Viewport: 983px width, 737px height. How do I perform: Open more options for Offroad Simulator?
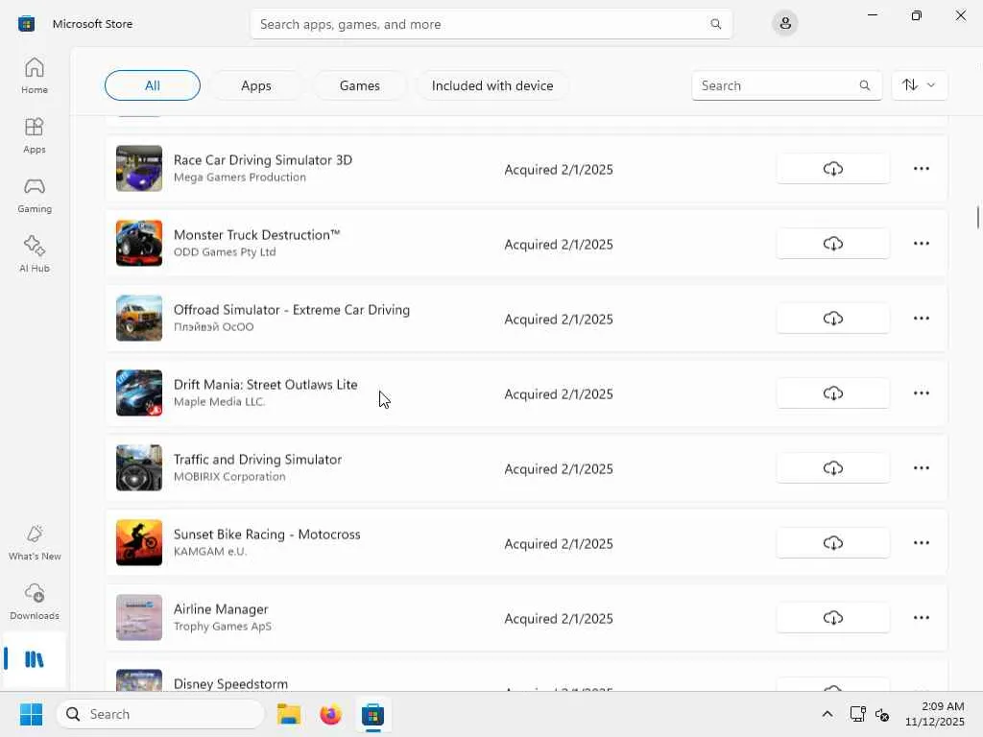tap(921, 319)
